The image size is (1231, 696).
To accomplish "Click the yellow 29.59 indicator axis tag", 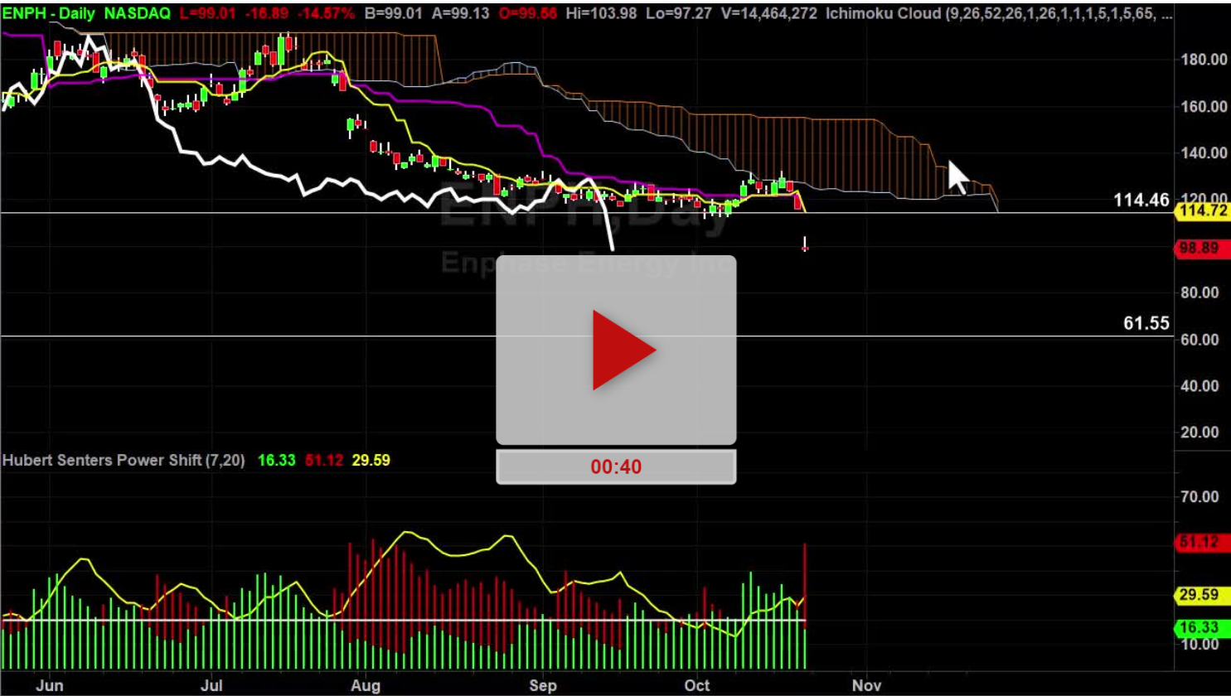I will 1203,595.
